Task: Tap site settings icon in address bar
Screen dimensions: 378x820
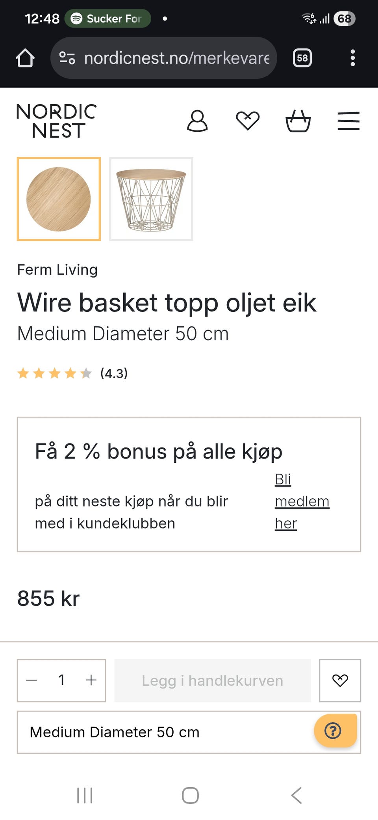Action: (x=67, y=58)
